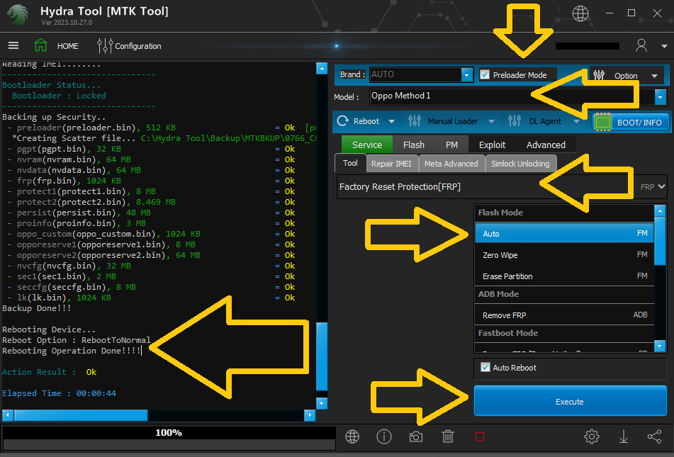Open the hamburger menu
This screenshot has height=457, width=674.
coord(13,45)
